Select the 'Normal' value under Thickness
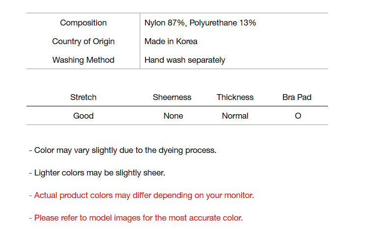Image resolution: width=379 pixels, height=248 pixels. [235, 116]
